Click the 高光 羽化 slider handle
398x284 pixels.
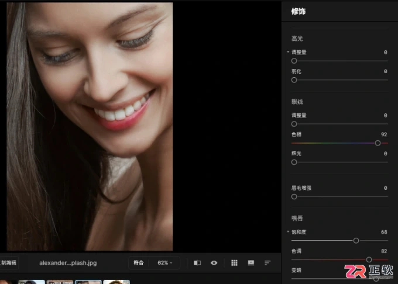tap(294, 80)
